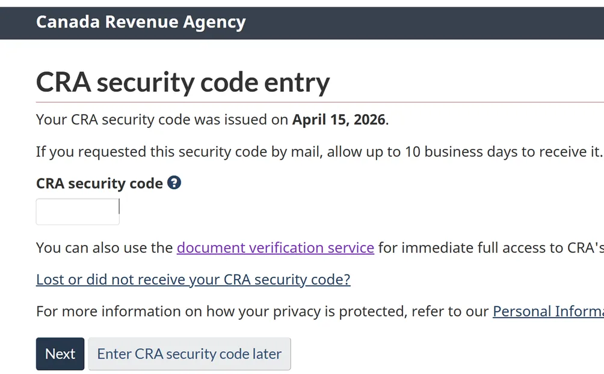Click empty space in the dark header bar

[x=421, y=22]
